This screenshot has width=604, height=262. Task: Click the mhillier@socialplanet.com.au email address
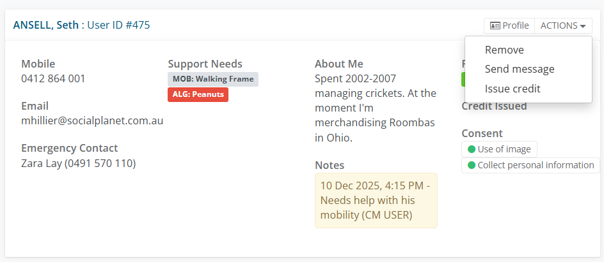pos(92,120)
